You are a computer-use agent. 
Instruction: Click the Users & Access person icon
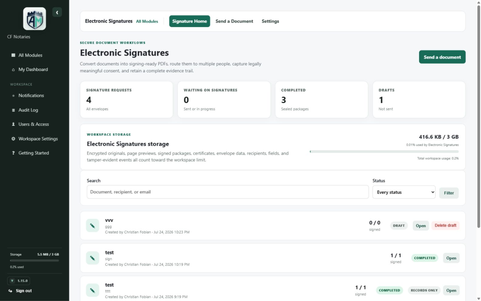click(13, 124)
